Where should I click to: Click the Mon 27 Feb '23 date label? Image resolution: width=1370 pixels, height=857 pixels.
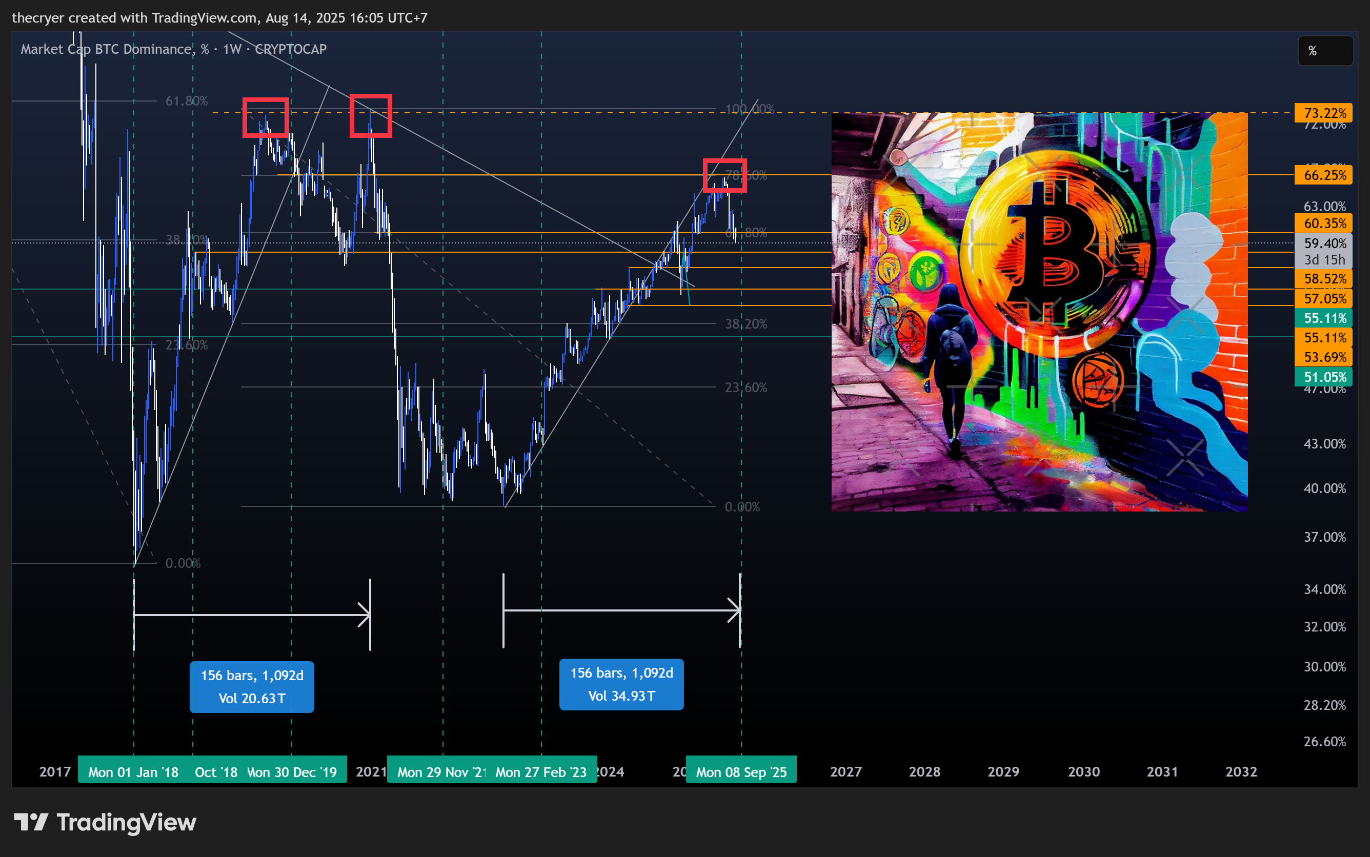click(541, 772)
